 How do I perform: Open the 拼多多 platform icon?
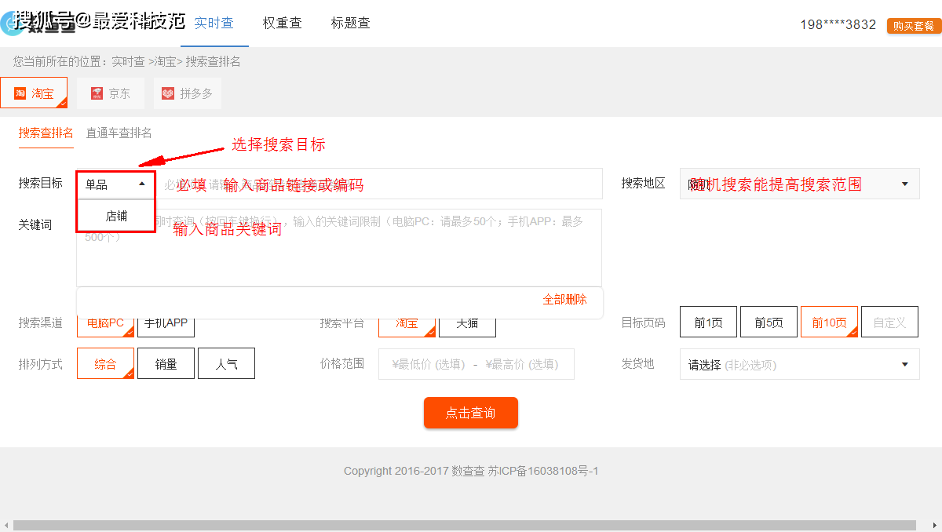point(186,92)
